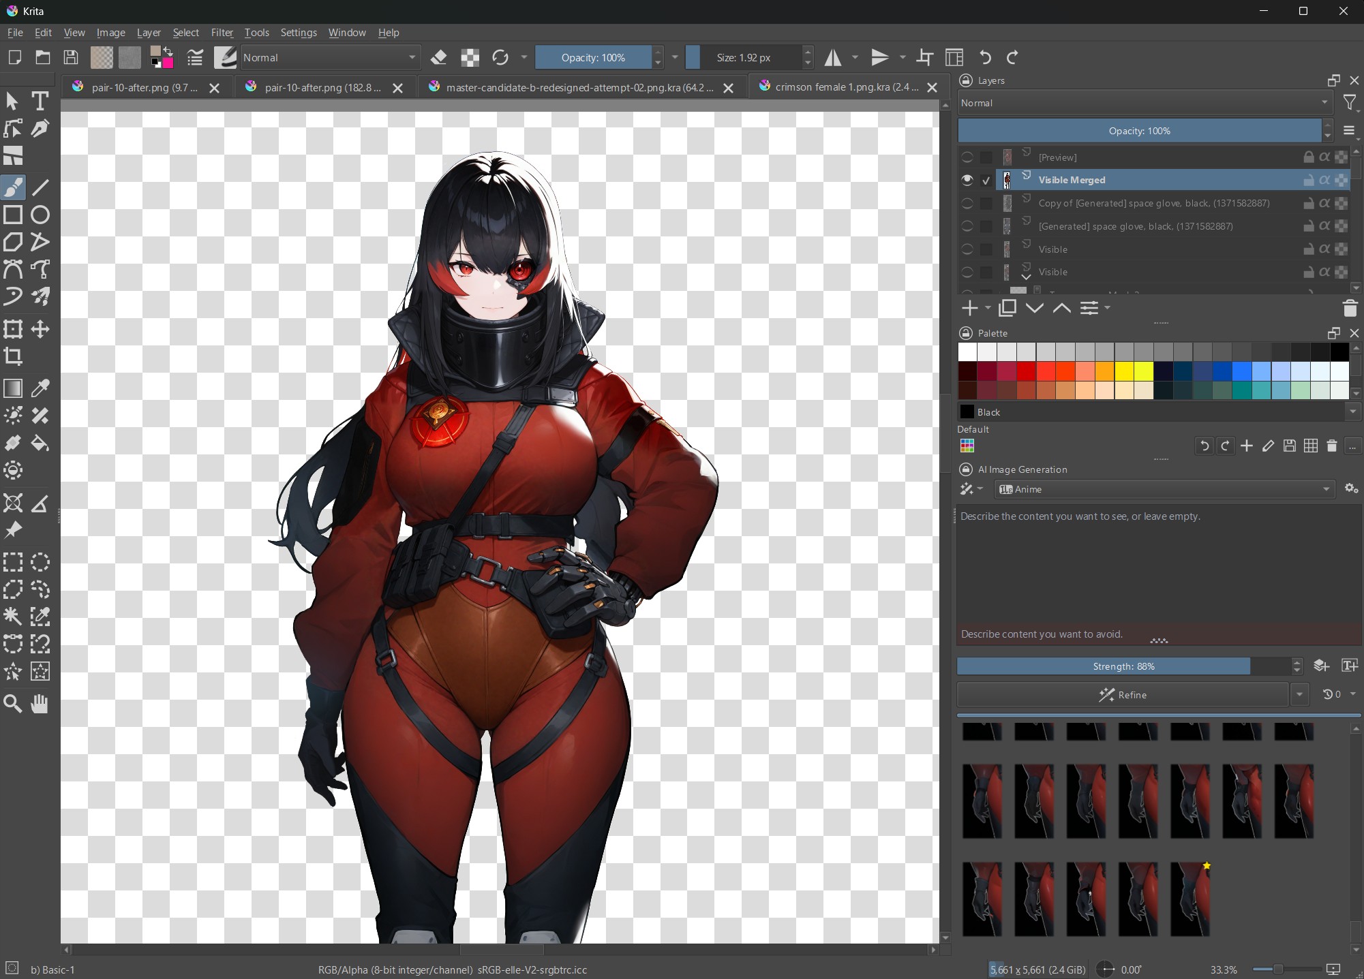The image size is (1364, 979).
Task: Open brush blending mode Normal dropdown
Action: 330,58
